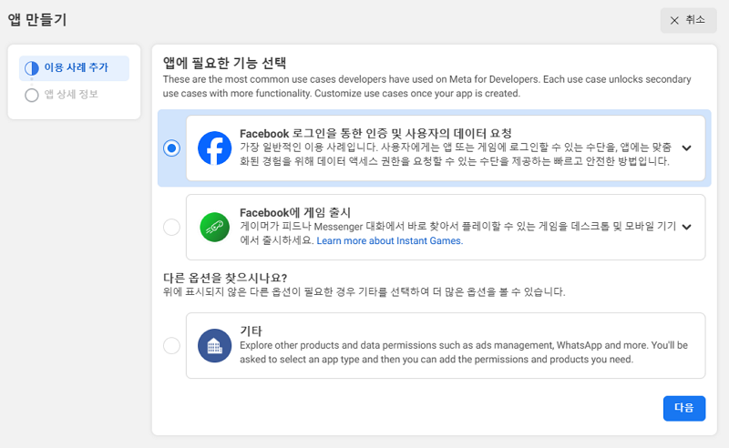
Task: Click the 기타 building icon
Action: (x=214, y=346)
